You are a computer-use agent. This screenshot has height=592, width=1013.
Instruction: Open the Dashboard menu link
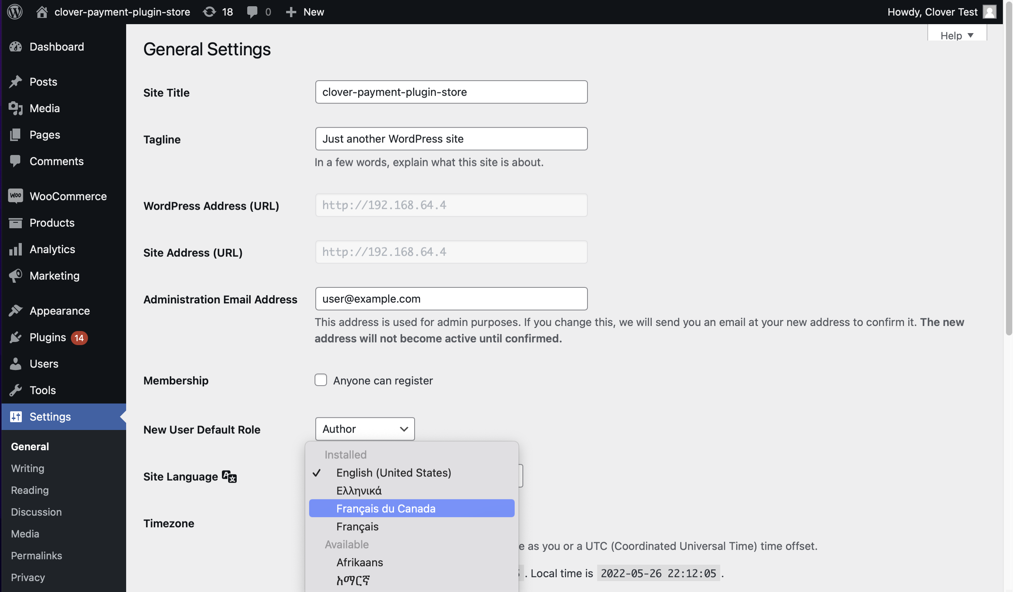point(57,47)
